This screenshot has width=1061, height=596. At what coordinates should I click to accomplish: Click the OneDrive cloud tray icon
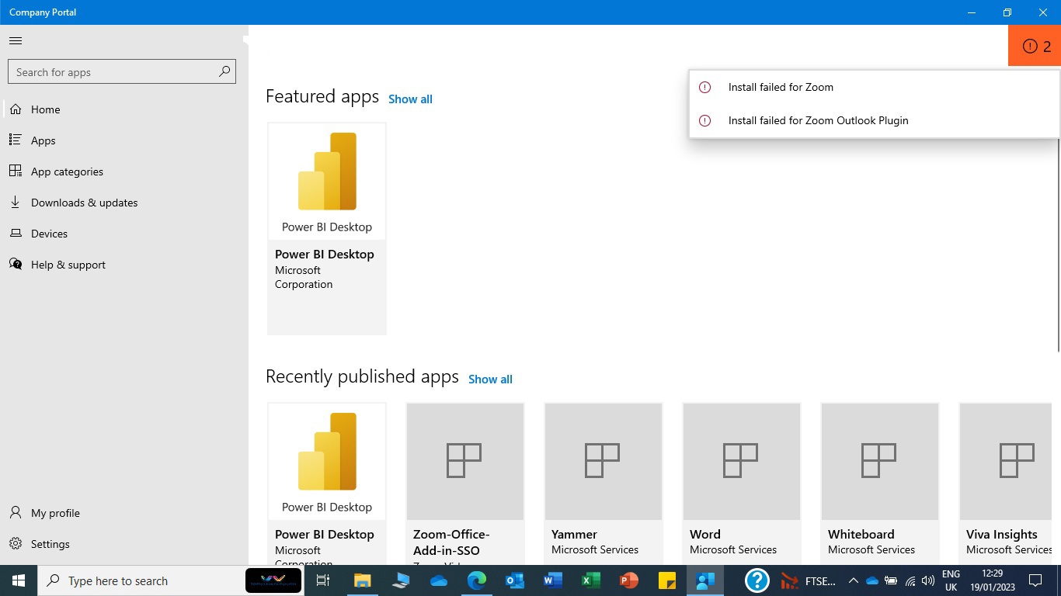coord(871,580)
